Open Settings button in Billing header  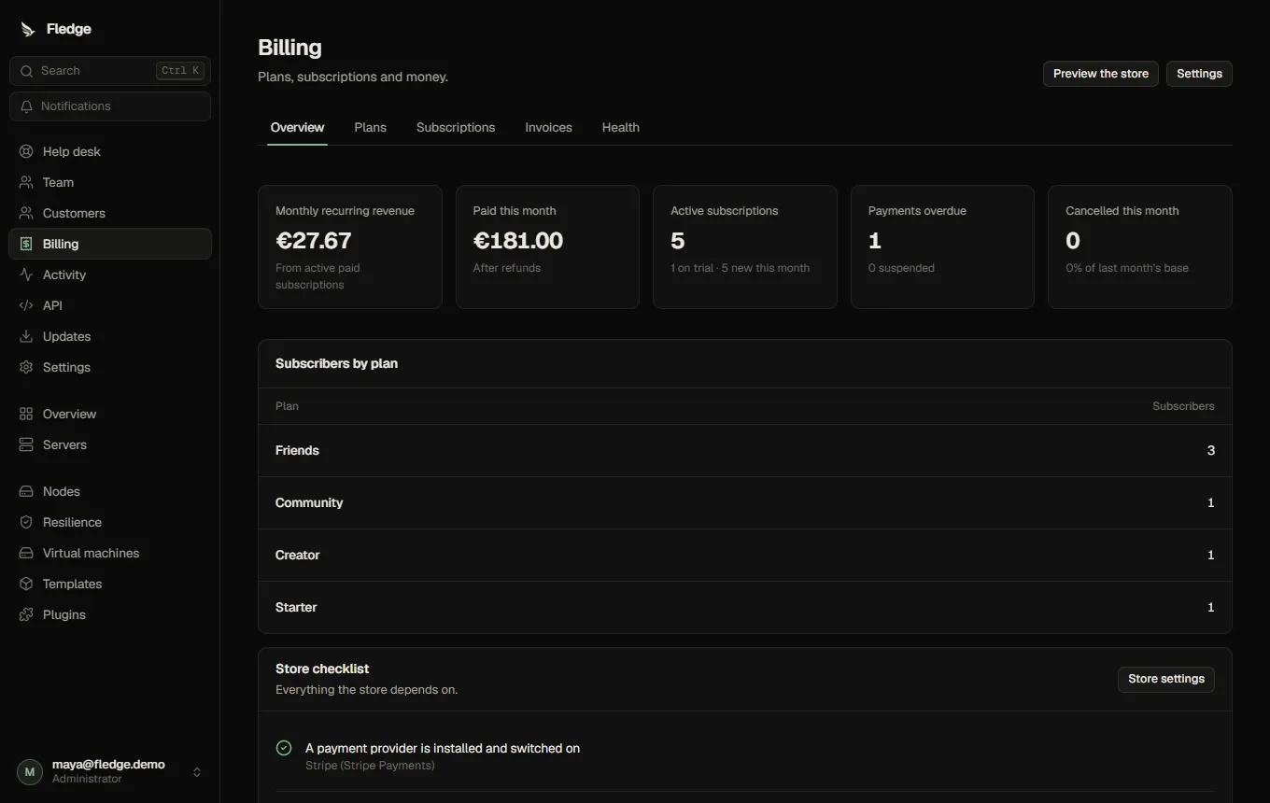pos(1199,74)
